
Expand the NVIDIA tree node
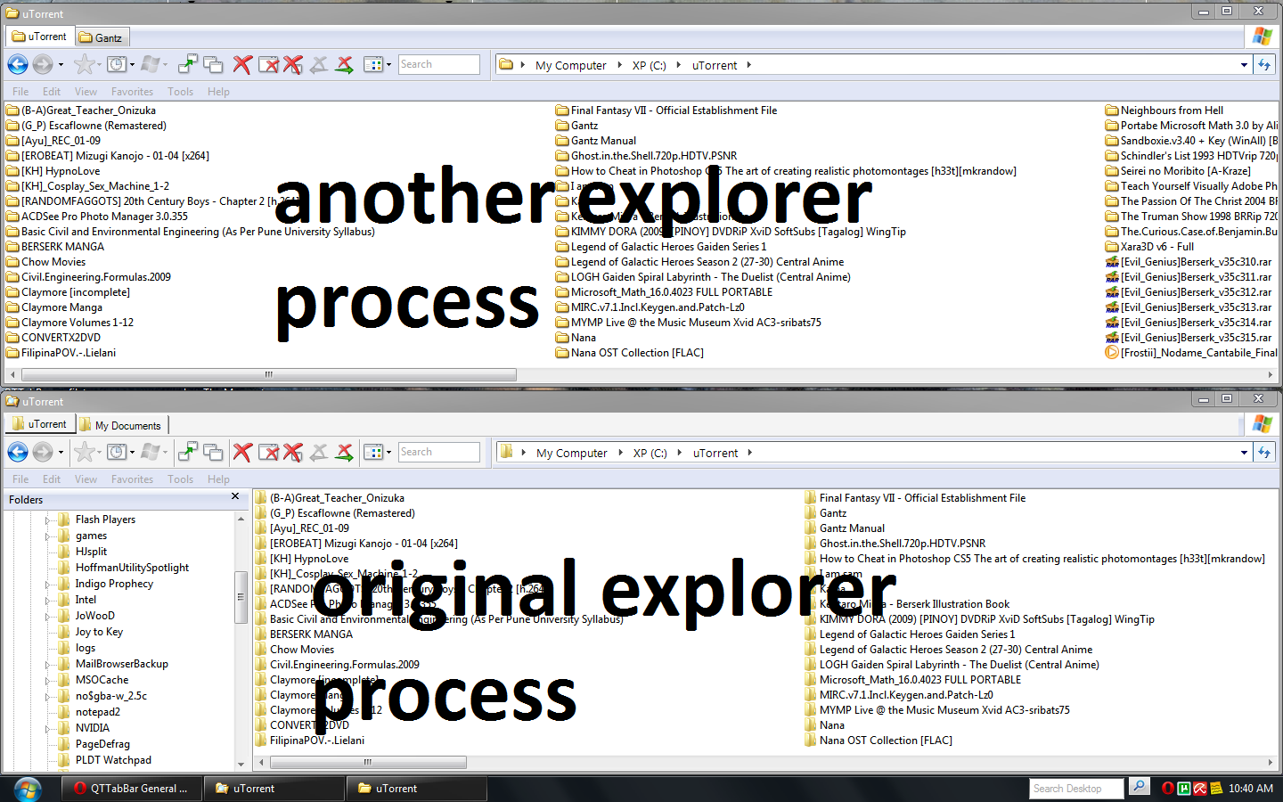48,728
